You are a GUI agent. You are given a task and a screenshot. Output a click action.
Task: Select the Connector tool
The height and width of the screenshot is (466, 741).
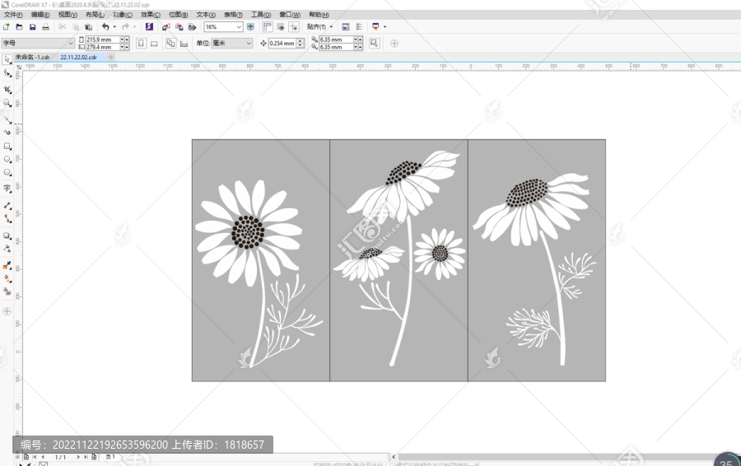(x=7, y=219)
